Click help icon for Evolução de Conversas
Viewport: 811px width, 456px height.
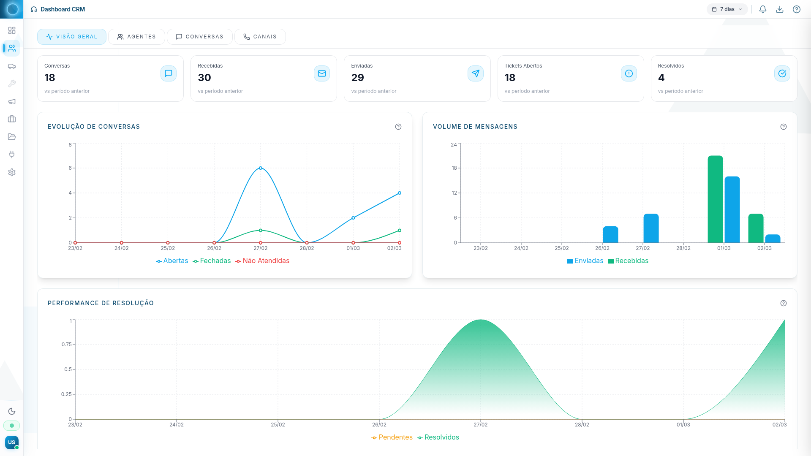398,127
